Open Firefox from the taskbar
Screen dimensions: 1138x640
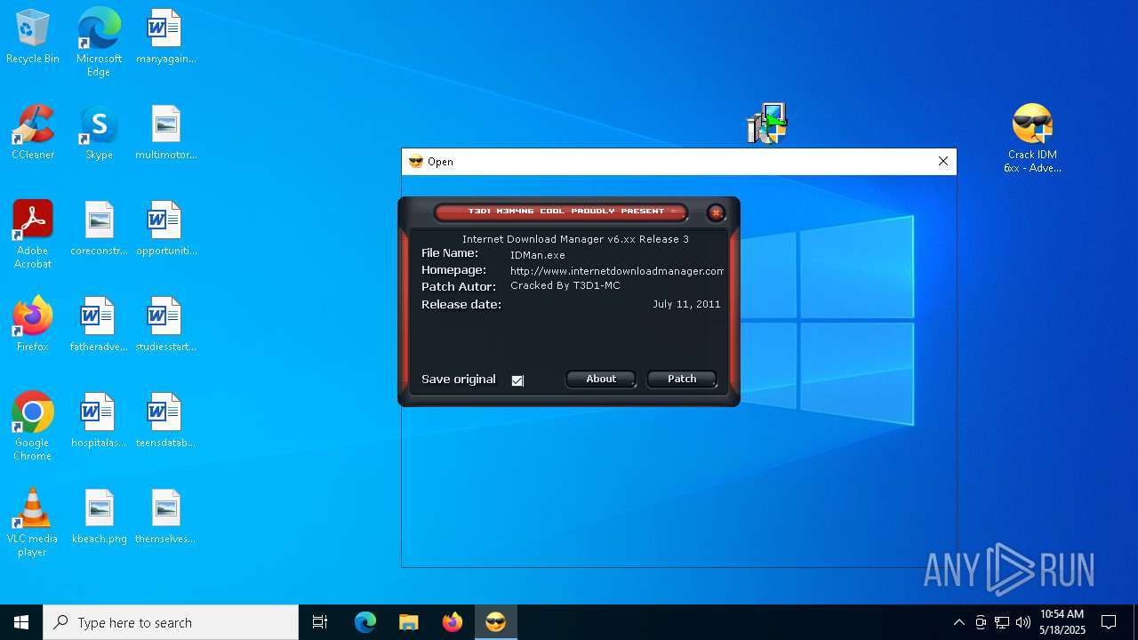pos(452,622)
